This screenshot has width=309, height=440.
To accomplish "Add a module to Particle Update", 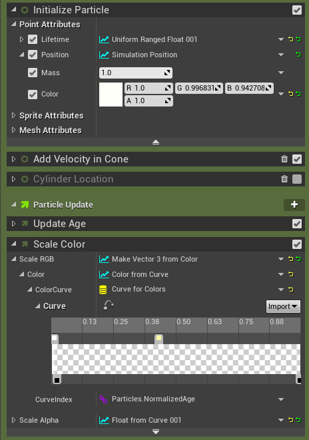I will pos(294,204).
